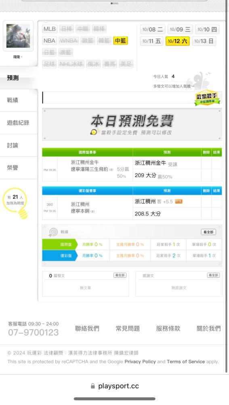Click the 國際盤賽事 table header
The width and height of the screenshot is (229, 405).
tap(87, 152)
